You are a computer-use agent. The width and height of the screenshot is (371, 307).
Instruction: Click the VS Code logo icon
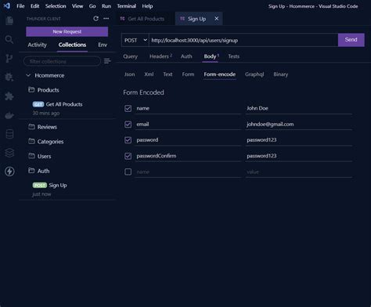(x=7, y=5)
